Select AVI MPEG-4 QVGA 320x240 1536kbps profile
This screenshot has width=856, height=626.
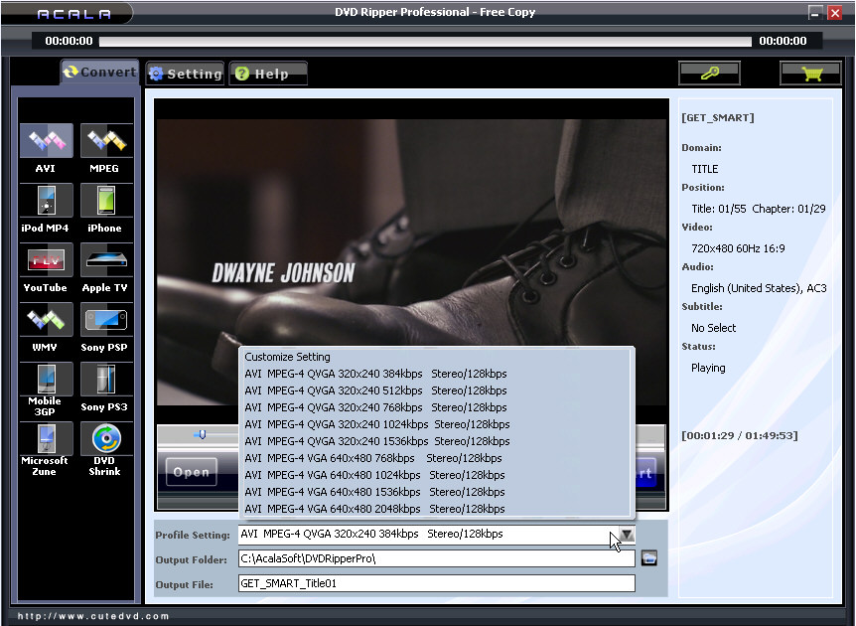pos(437,441)
